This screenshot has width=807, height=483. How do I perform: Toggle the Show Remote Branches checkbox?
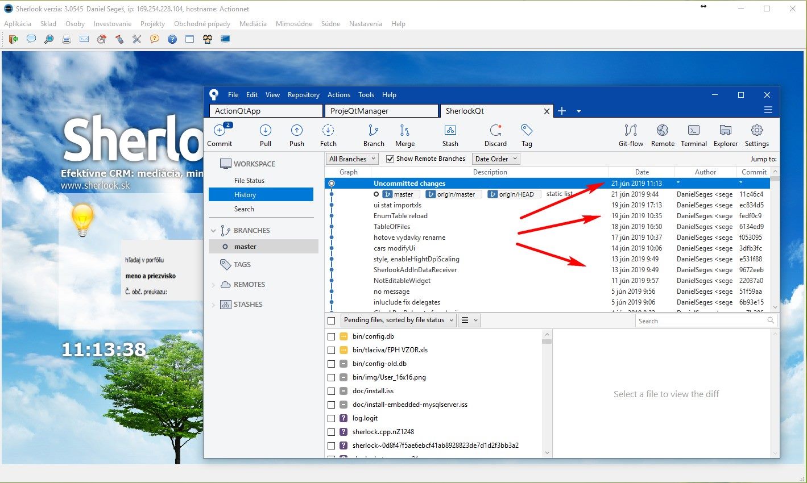tap(390, 159)
